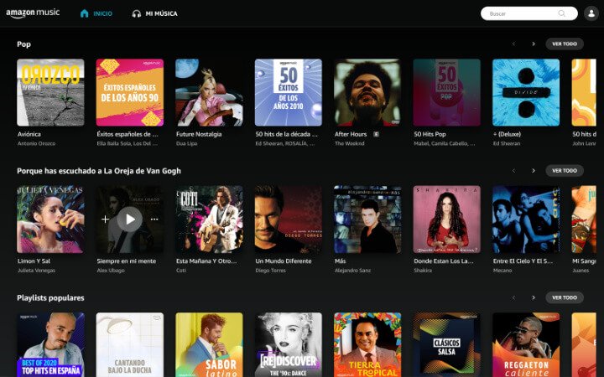Viewport: 604px width, 377px height.
Task: Open the Limon Y Sal album cover
Action: (50, 219)
